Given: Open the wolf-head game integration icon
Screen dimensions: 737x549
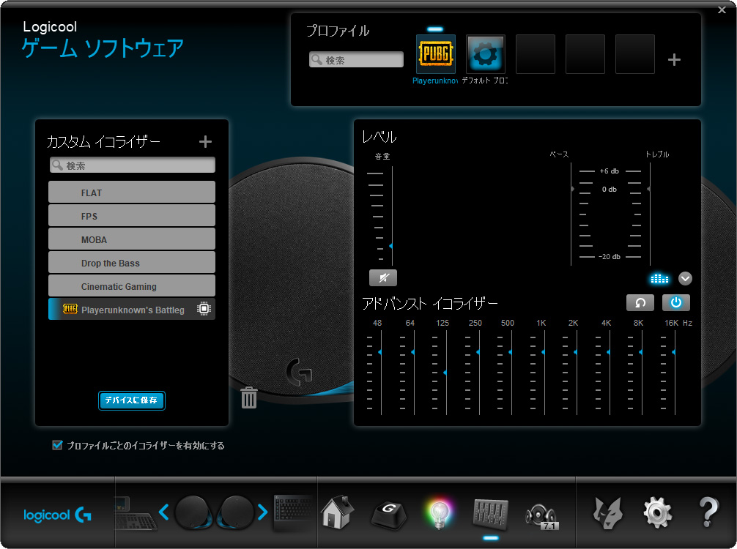Looking at the screenshot, I should click(x=608, y=513).
